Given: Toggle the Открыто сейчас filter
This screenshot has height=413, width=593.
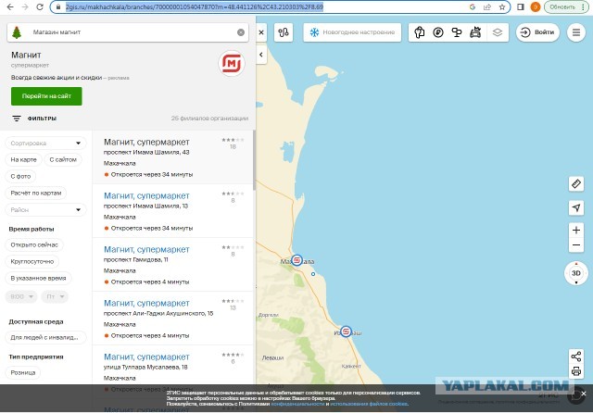Looking at the screenshot, I should click(x=34, y=244).
